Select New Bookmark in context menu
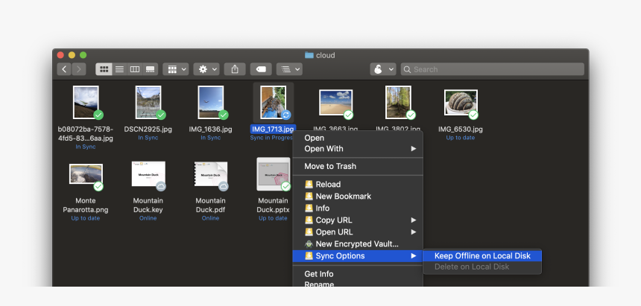The height and width of the screenshot is (306, 641). tap(343, 197)
